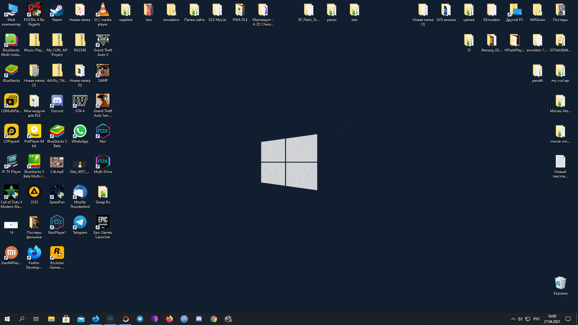Open the Windows Start menu

point(7,319)
